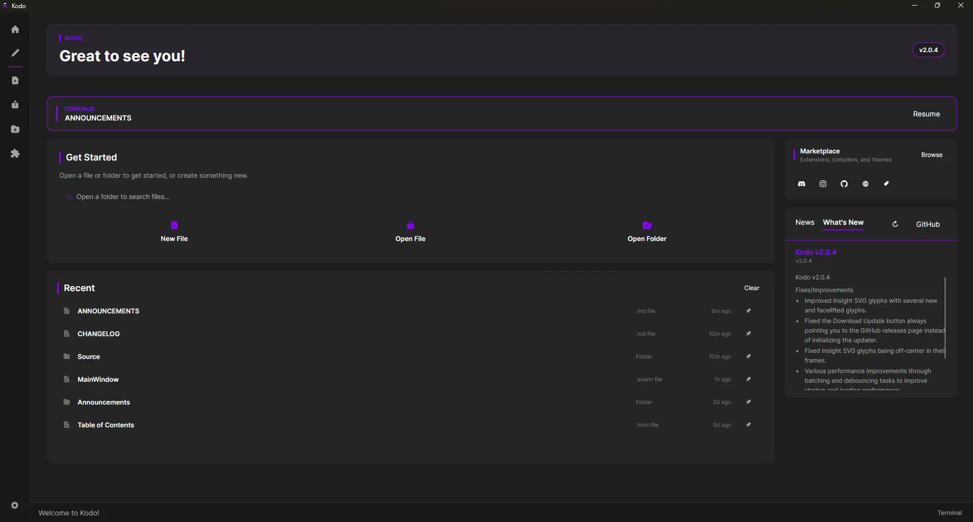
Task: Open the Terminal from status bar
Action: [949, 513]
